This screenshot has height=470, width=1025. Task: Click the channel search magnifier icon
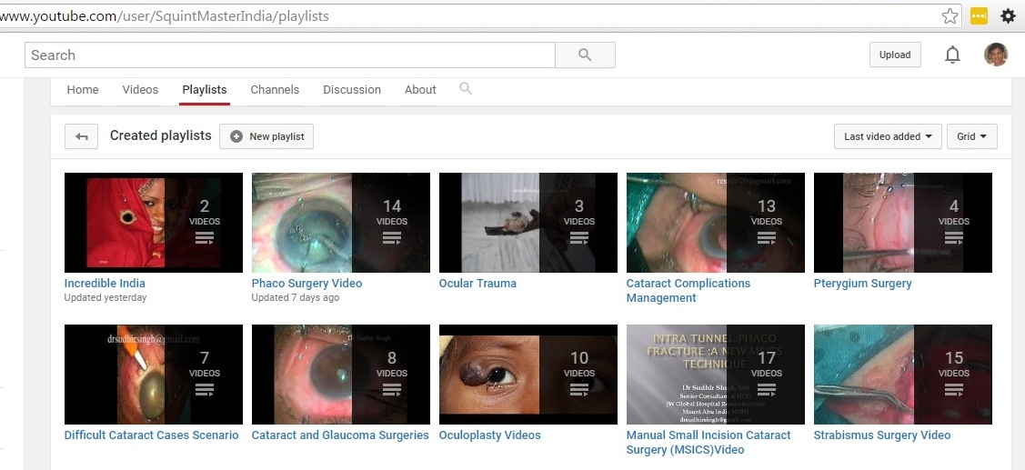[x=466, y=88]
